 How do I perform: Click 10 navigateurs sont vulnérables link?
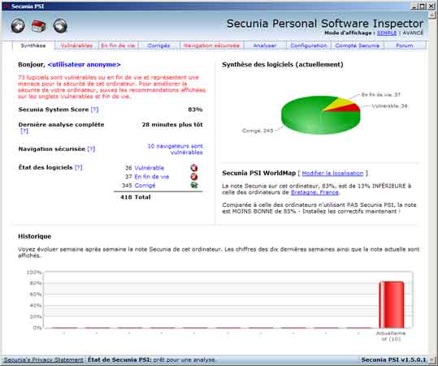(175, 149)
